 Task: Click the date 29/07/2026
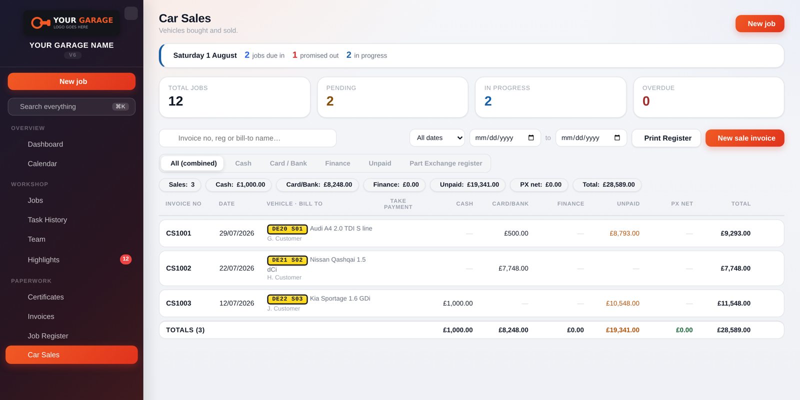click(236, 233)
